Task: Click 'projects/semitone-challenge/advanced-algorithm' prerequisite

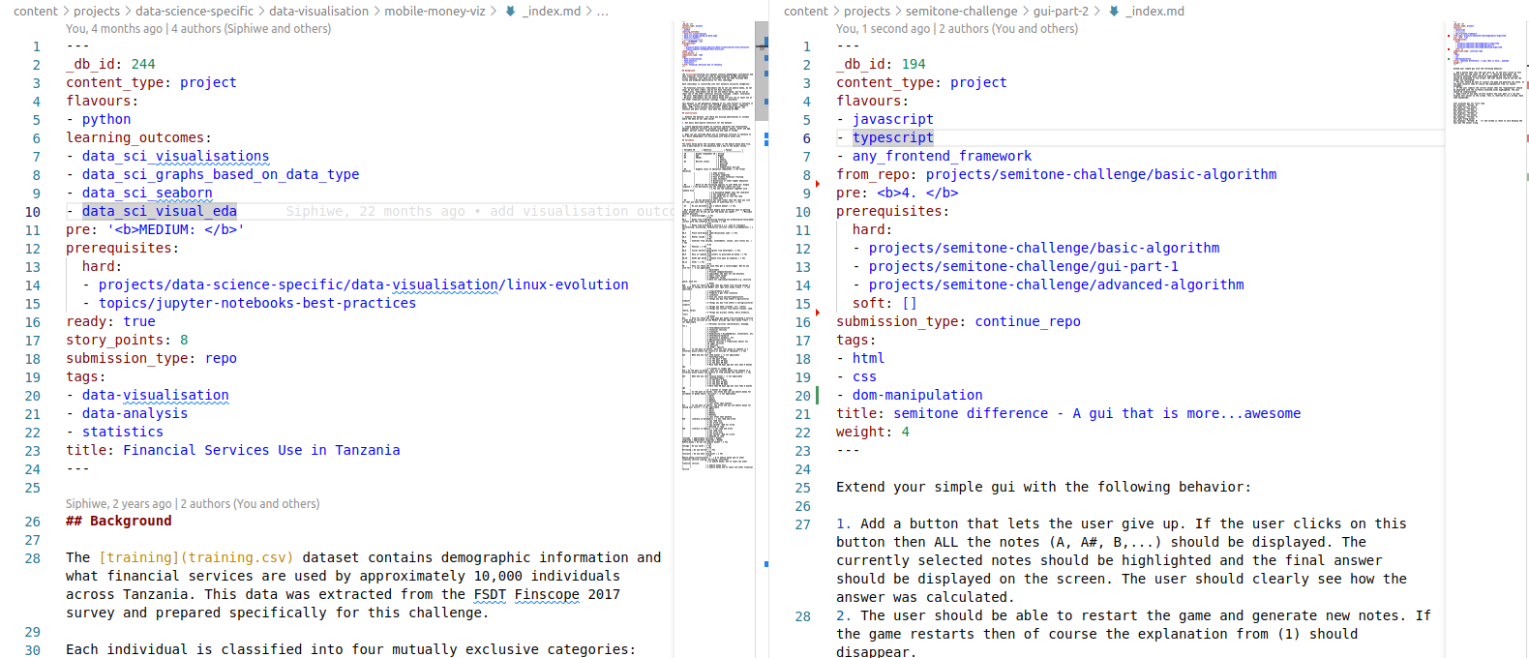Action: [1056, 284]
